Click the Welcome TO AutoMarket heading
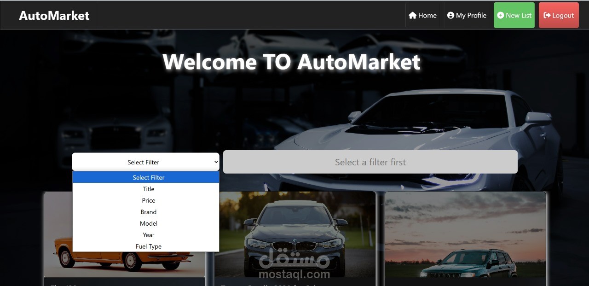 coord(292,62)
